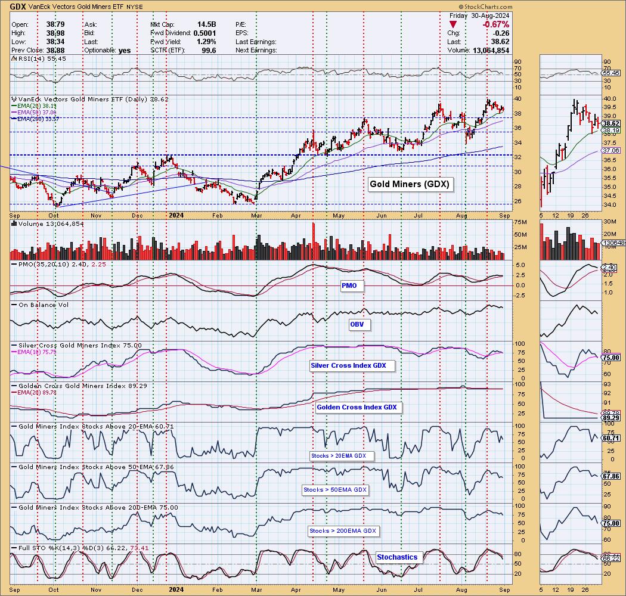626x596 pixels.
Task: Click the Fwd Dividend 0.5001 value
Action: coord(205,33)
